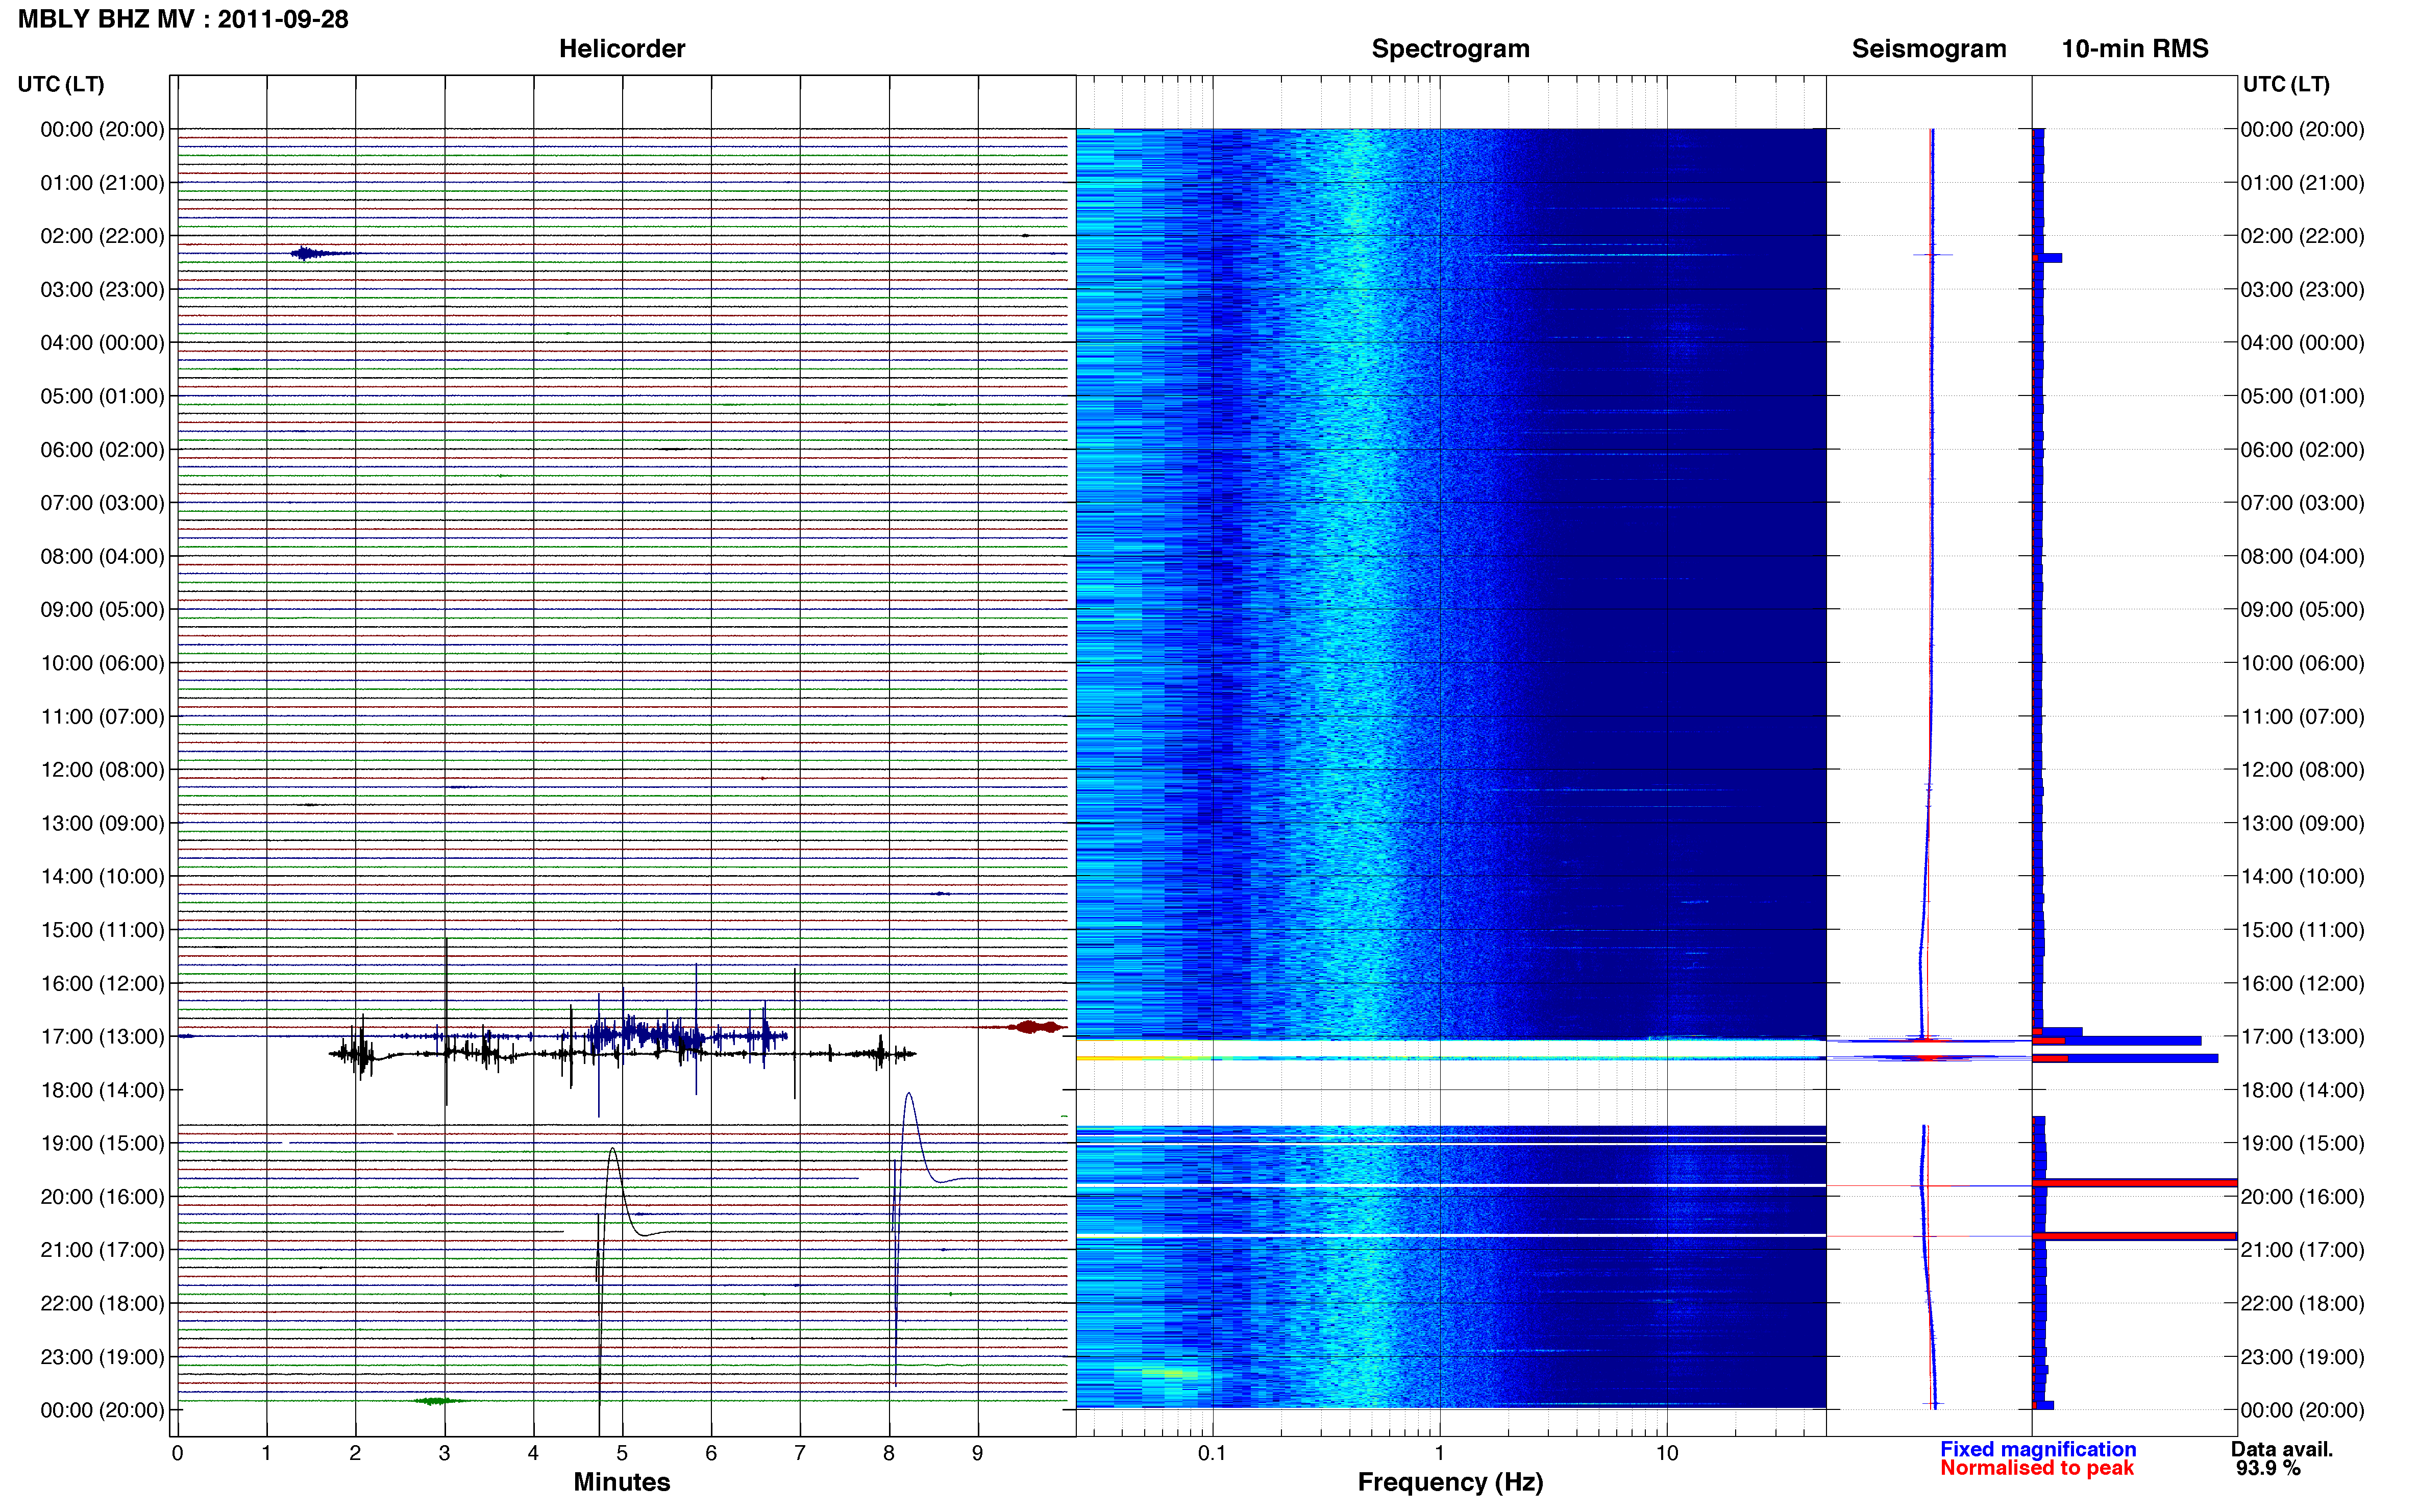Click the "0.1" frequency tick label
The image size is (2419, 1512).
1212,1453
